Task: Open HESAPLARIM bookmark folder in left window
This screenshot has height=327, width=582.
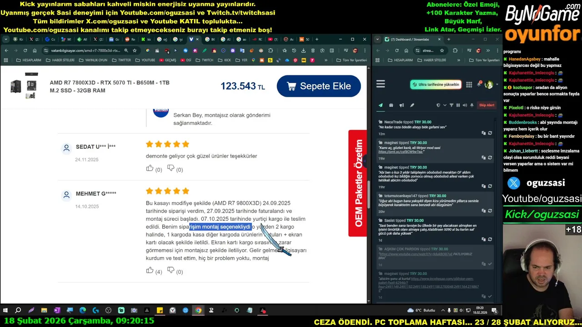Action: [29, 60]
